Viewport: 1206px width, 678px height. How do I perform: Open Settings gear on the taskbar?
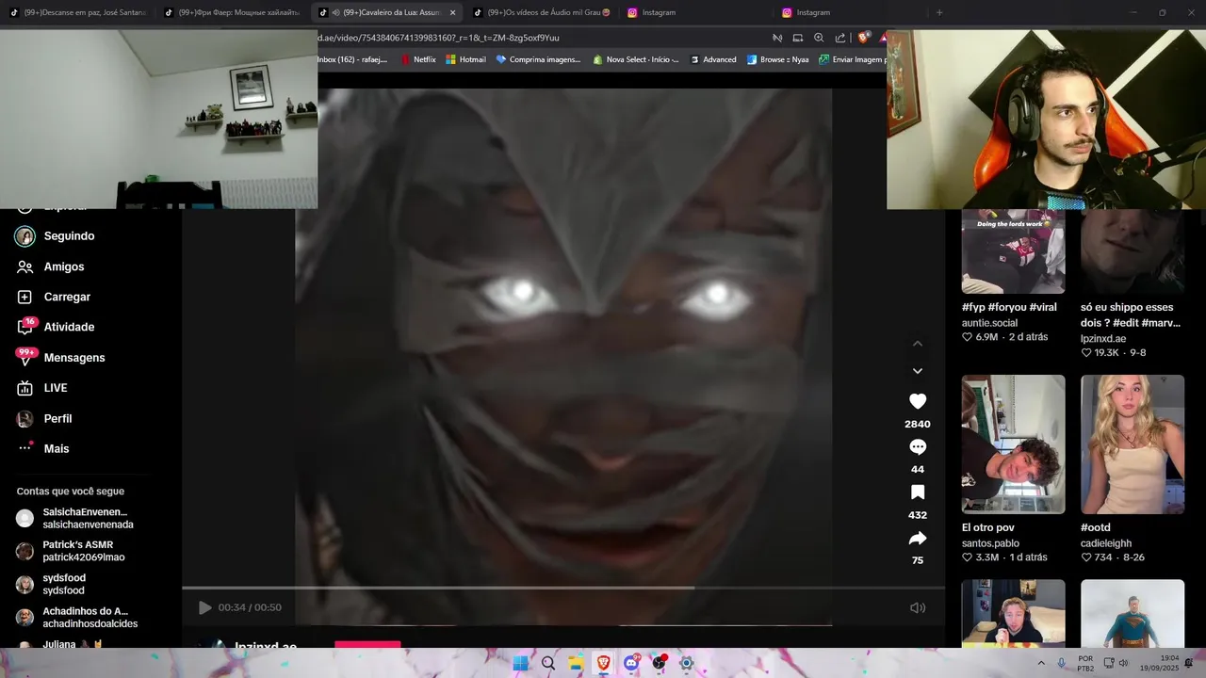coord(687,663)
